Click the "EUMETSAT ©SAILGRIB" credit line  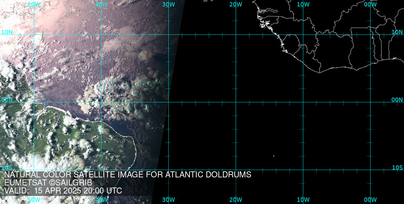pyautogui.click(x=48, y=183)
